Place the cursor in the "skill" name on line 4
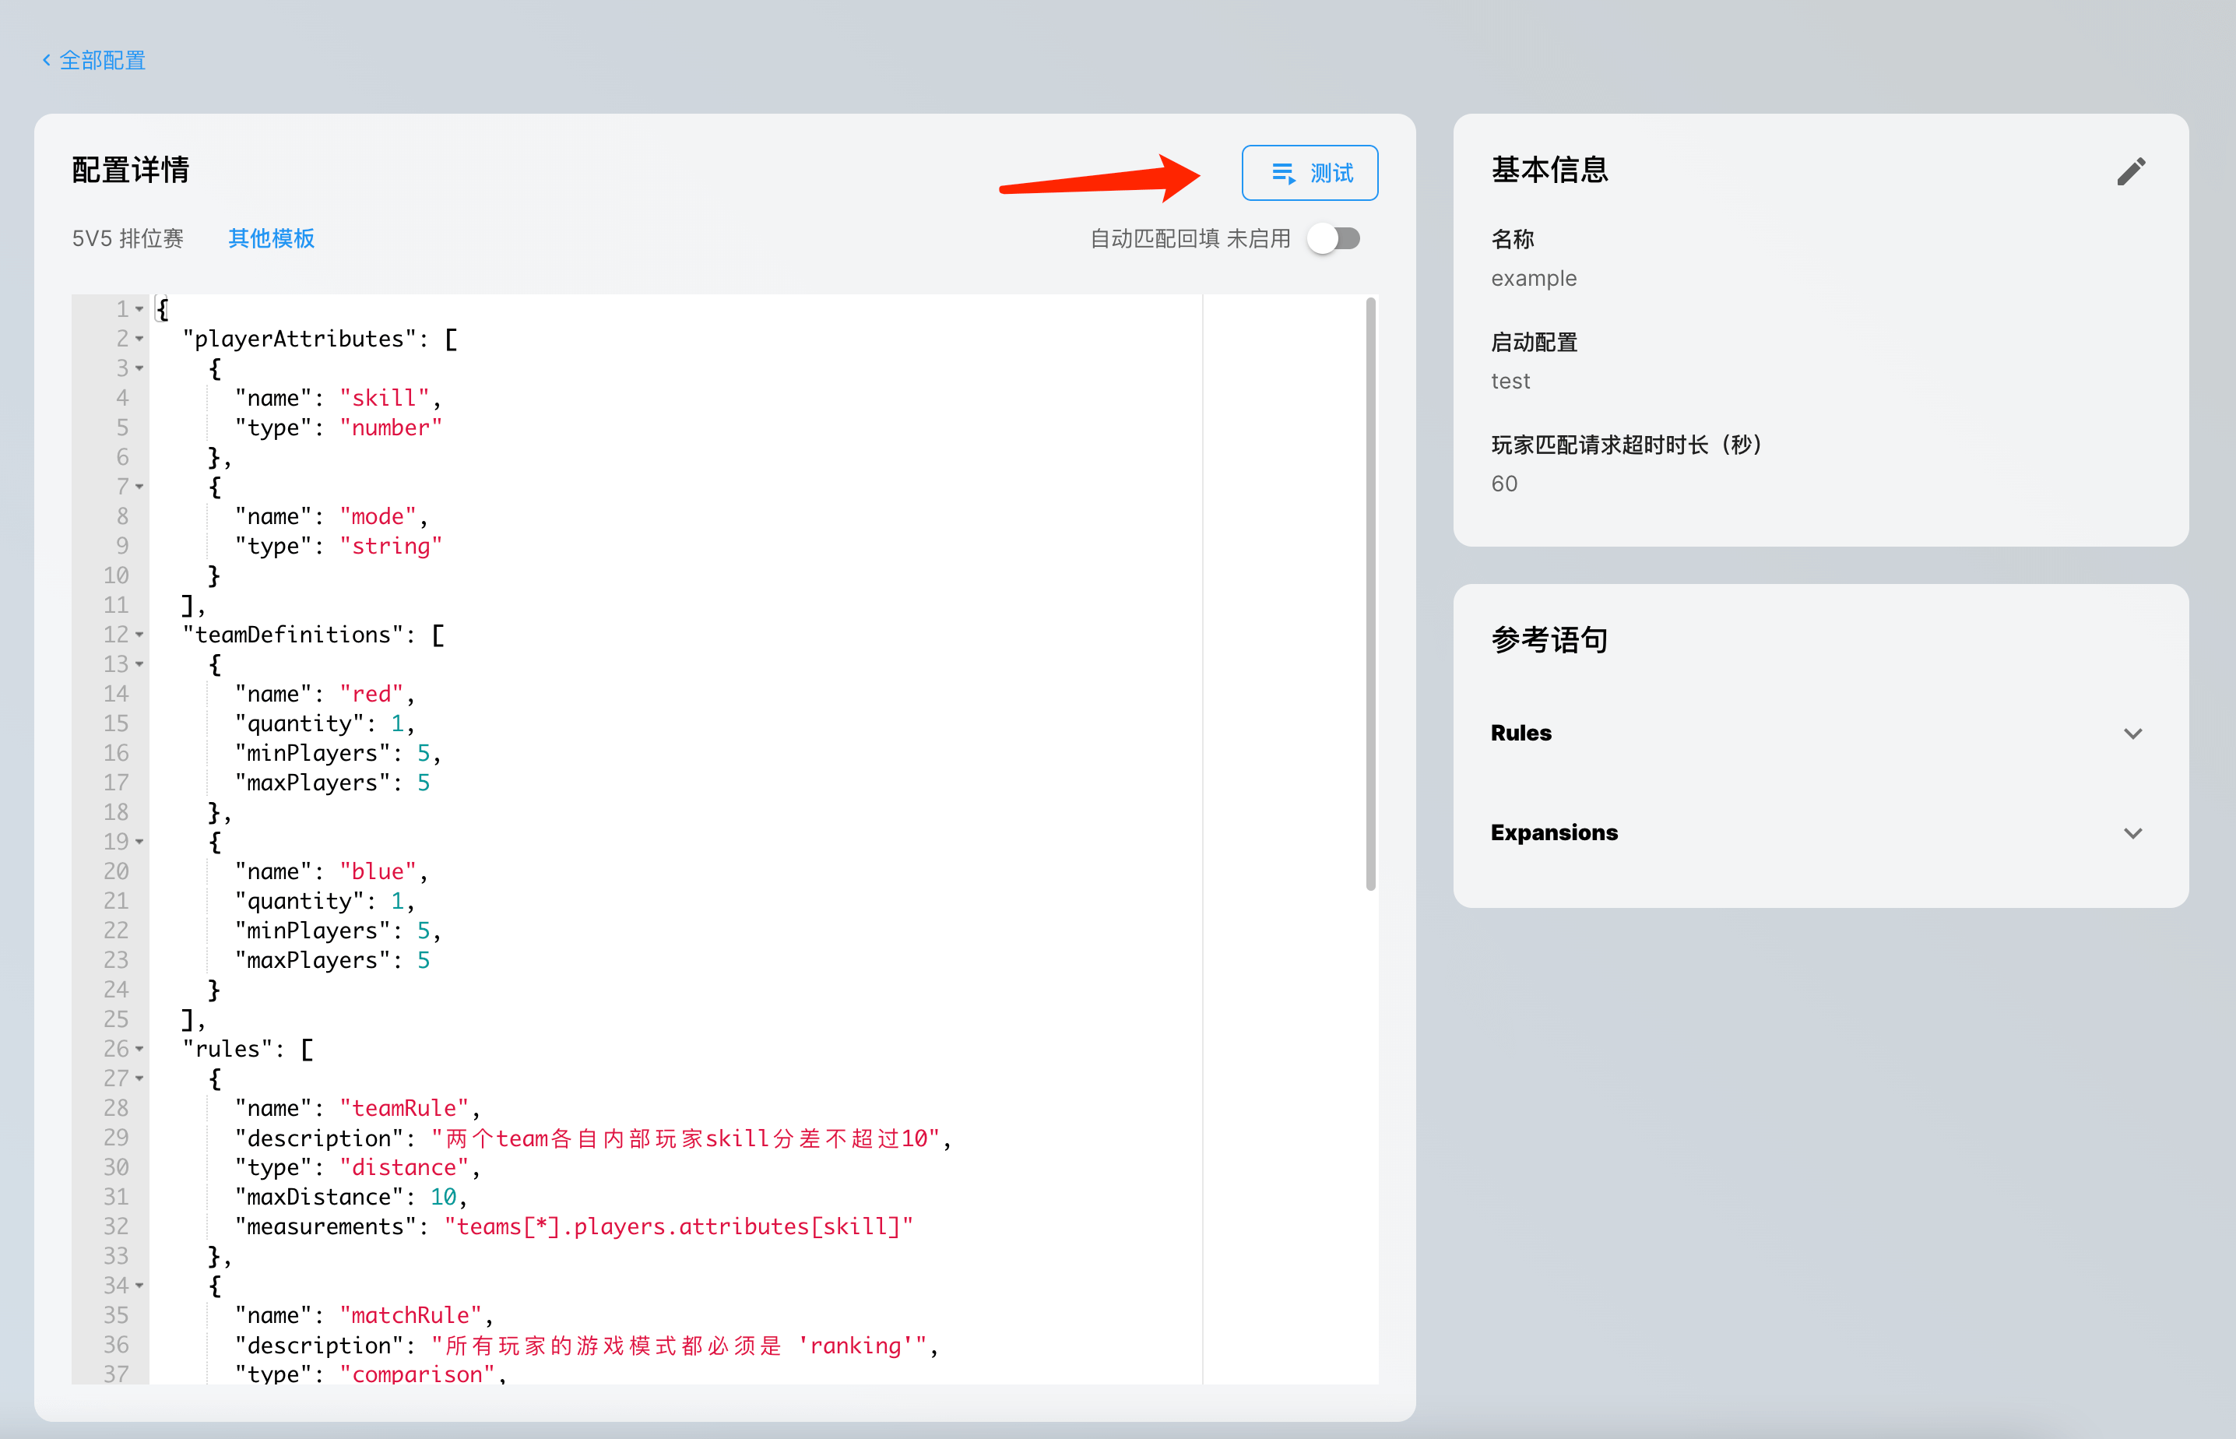Image resolution: width=2236 pixels, height=1439 pixels. pos(384,398)
